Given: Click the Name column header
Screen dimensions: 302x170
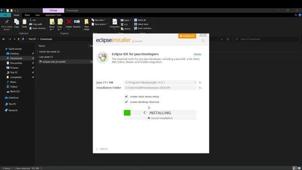Looking at the screenshot, I should point(42,46).
